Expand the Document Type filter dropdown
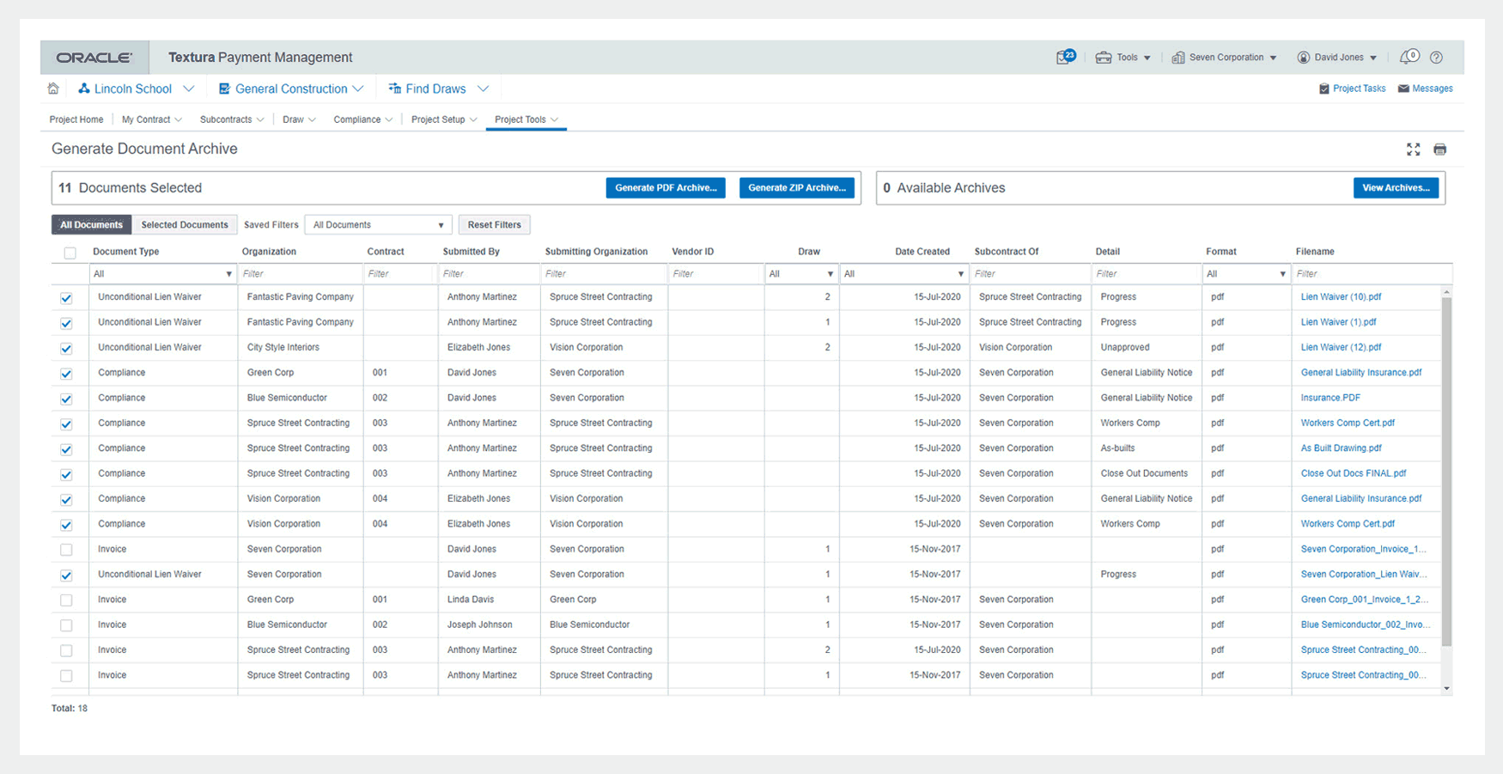The image size is (1503, 774). [x=162, y=274]
